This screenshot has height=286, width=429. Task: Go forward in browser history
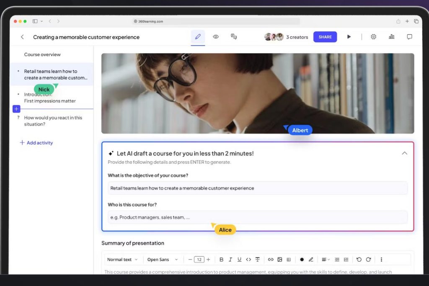coord(58,21)
